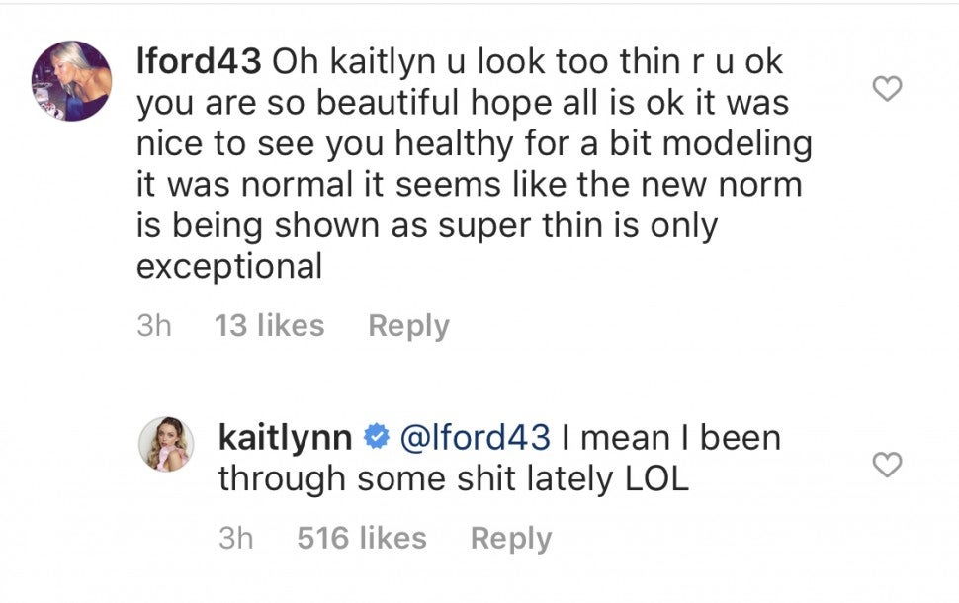Screen dimensions: 959x603
Task: View the 13 likes list
Action: pyautogui.click(x=269, y=325)
